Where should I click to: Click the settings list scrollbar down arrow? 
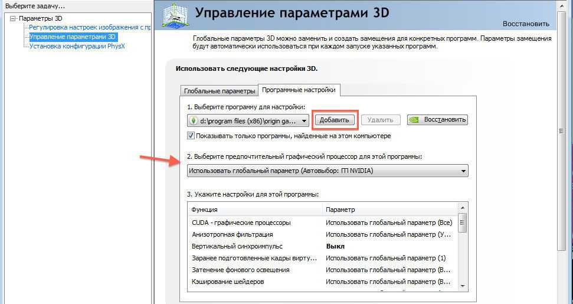click(x=463, y=286)
